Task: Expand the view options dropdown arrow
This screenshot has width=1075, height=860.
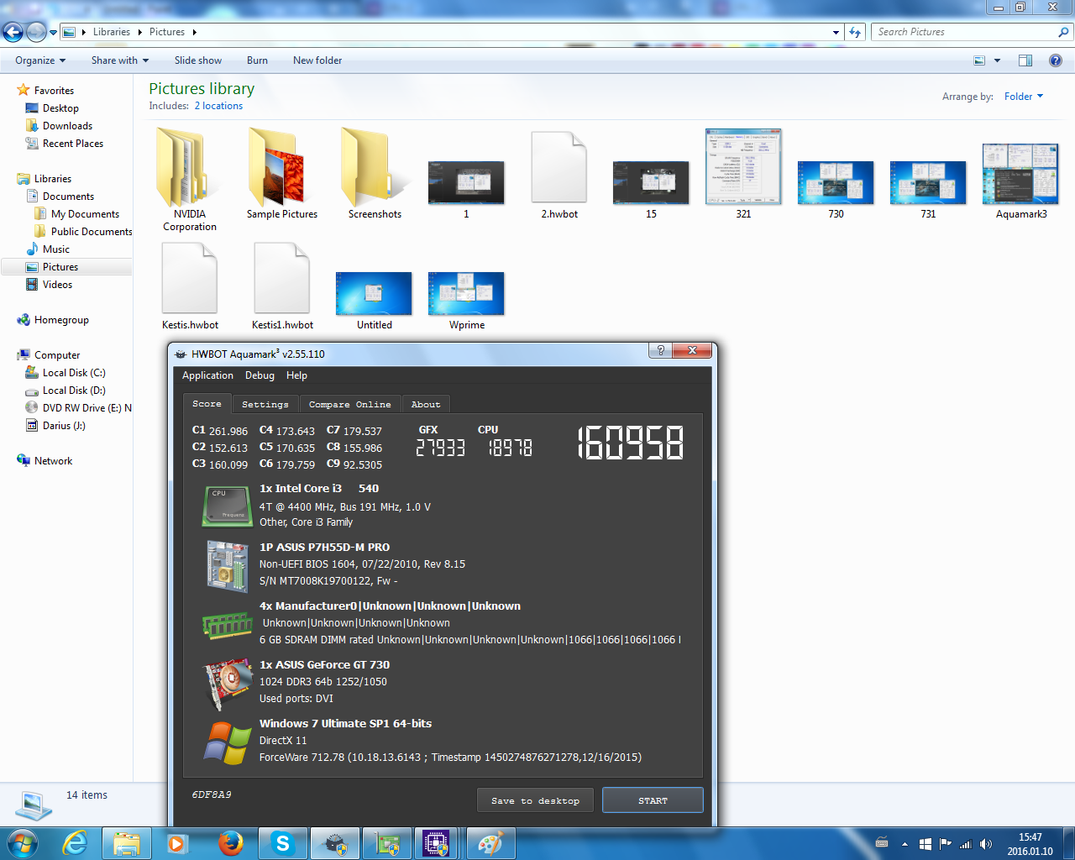Action: 997,60
